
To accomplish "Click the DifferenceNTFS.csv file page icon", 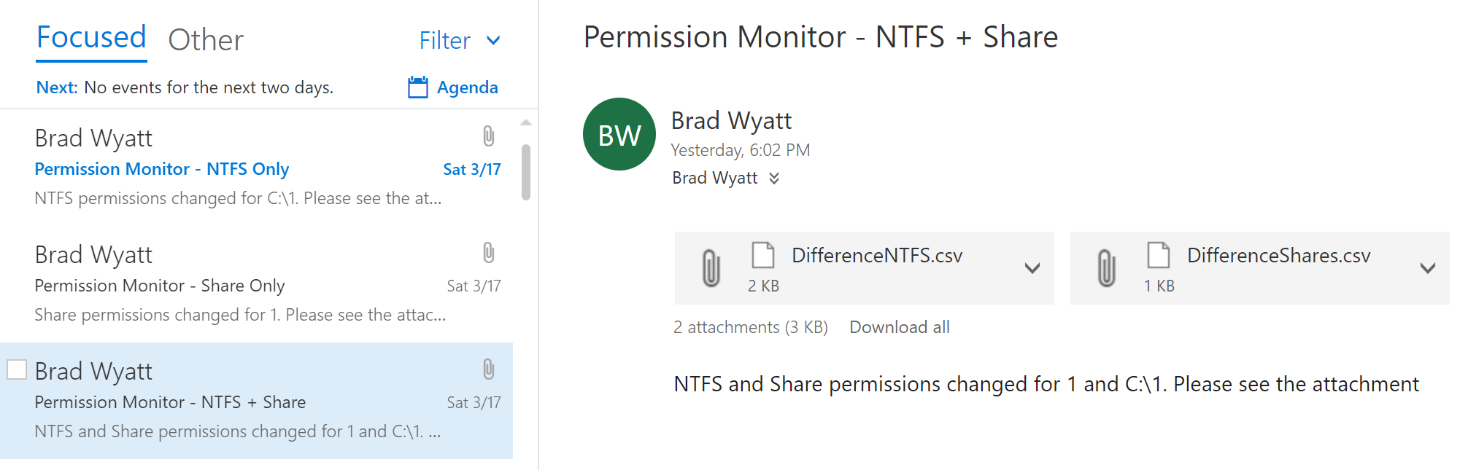I will pos(763,255).
